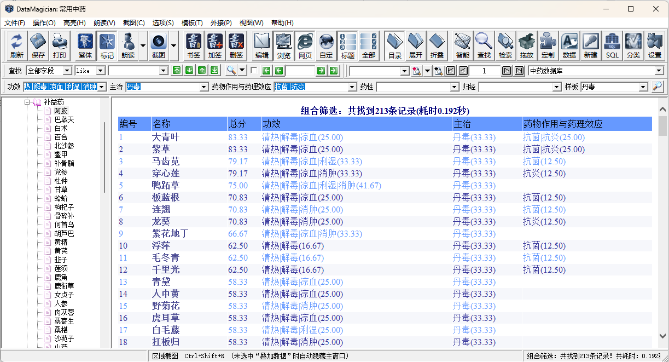Image resolution: width=669 pixels, height=362 pixels.
Task: Open the 数据 data icon
Action: point(569,46)
